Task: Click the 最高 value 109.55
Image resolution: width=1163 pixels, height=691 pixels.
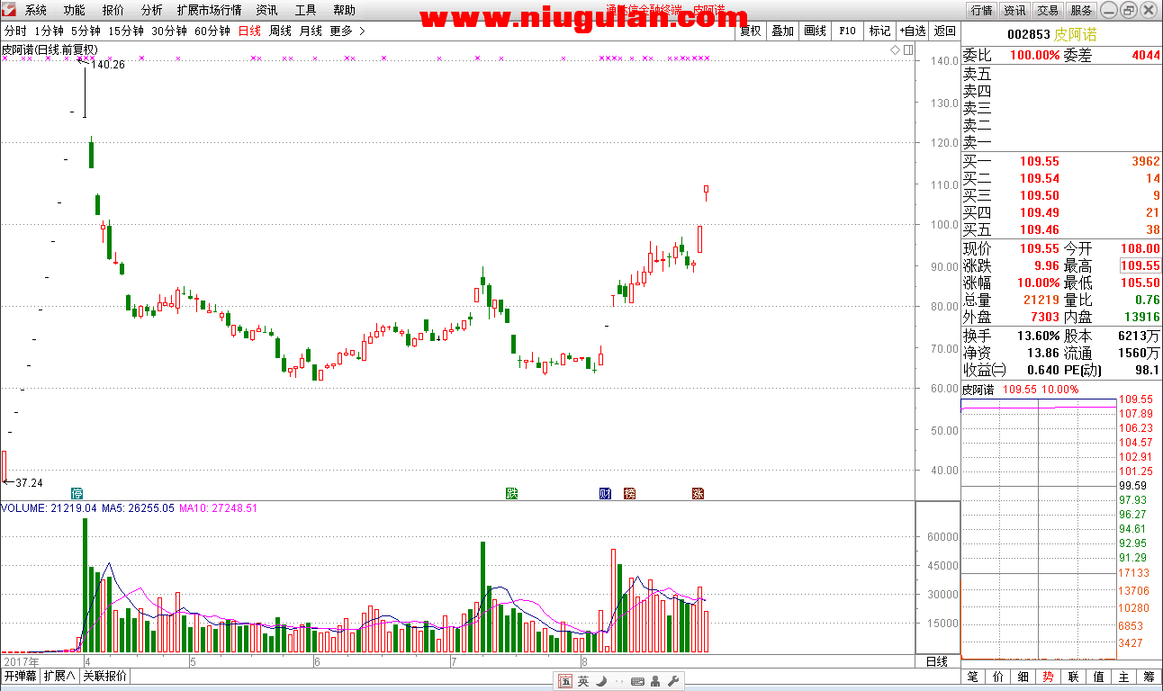Action: pyautogui.click(x=1140, y=265)
